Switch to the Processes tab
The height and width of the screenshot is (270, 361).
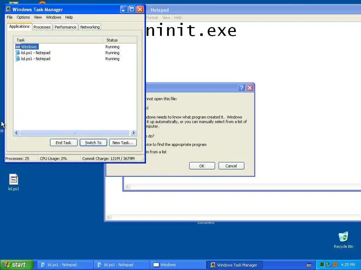(42, 27)
